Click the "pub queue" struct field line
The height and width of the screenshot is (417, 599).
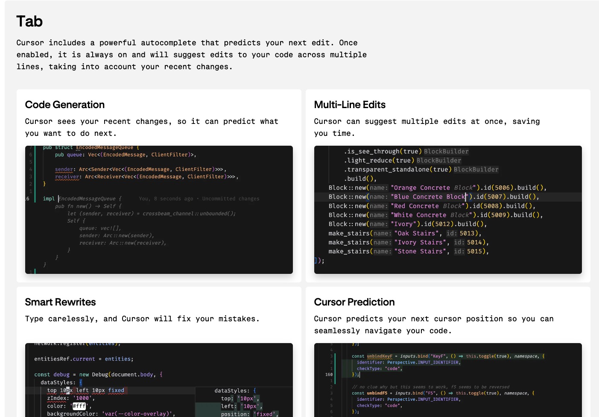click(126, 155)
